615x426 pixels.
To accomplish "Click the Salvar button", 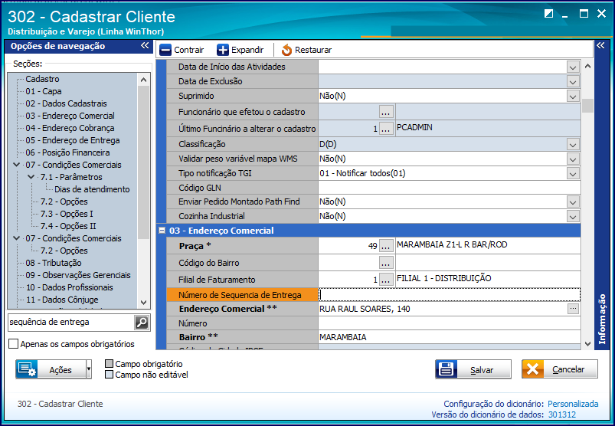I will [473, 369].
